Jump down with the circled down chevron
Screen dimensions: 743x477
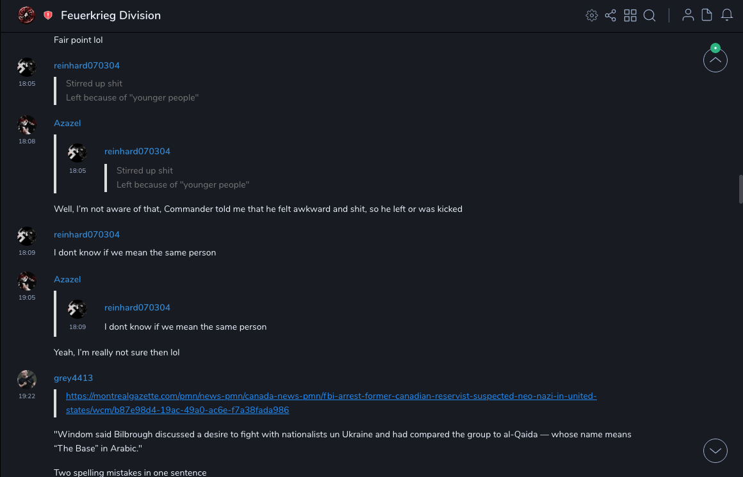[715, 451]
